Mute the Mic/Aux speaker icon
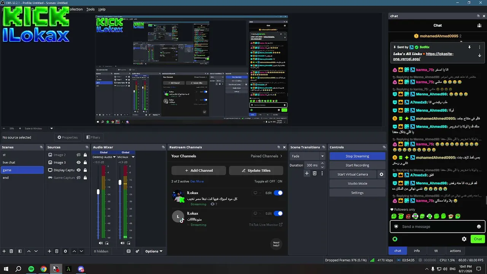The height and width of the screenshot is (274, 487). [x=123, y=243]
